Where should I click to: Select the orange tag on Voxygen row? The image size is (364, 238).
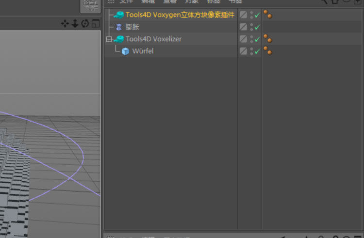268,15
